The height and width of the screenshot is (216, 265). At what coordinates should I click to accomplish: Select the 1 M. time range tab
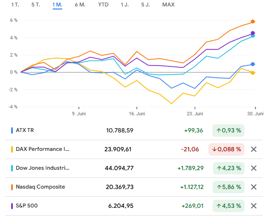click(x=57, y=5)
